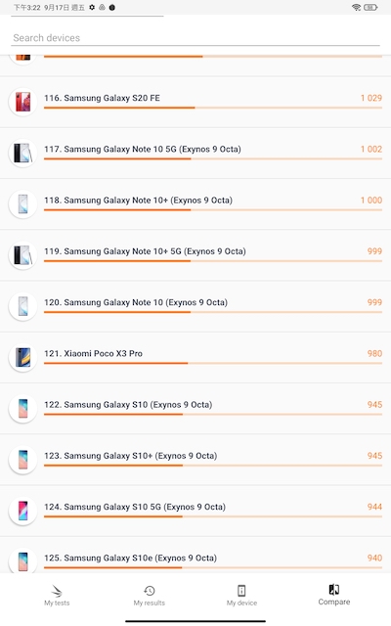Select 121. Xiaomi Poco X3 Pro entry
This screenshot has width=391, height=626.
tap(195, 357)
